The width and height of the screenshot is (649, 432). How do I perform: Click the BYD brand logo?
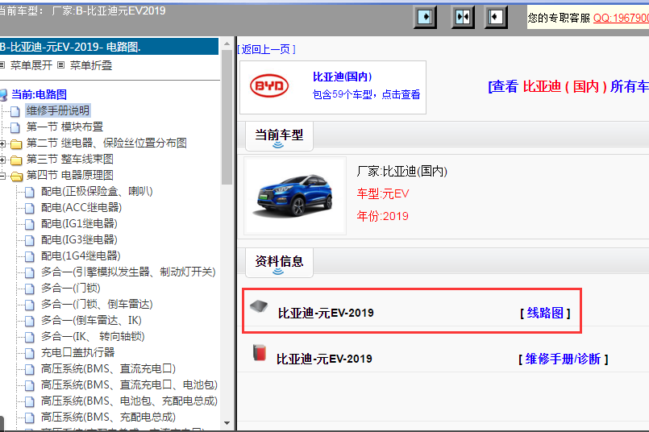point(269,86)
